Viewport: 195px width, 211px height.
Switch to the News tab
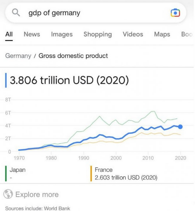pyautogui.click(x=32, y=34)
